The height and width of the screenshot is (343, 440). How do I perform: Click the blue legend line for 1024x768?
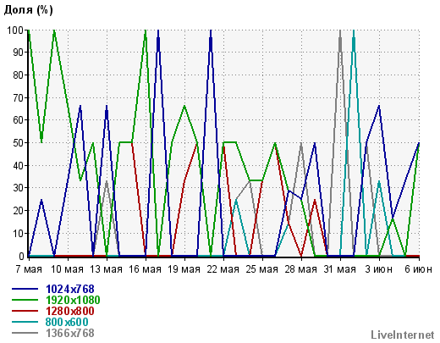[x=25, y=289]
